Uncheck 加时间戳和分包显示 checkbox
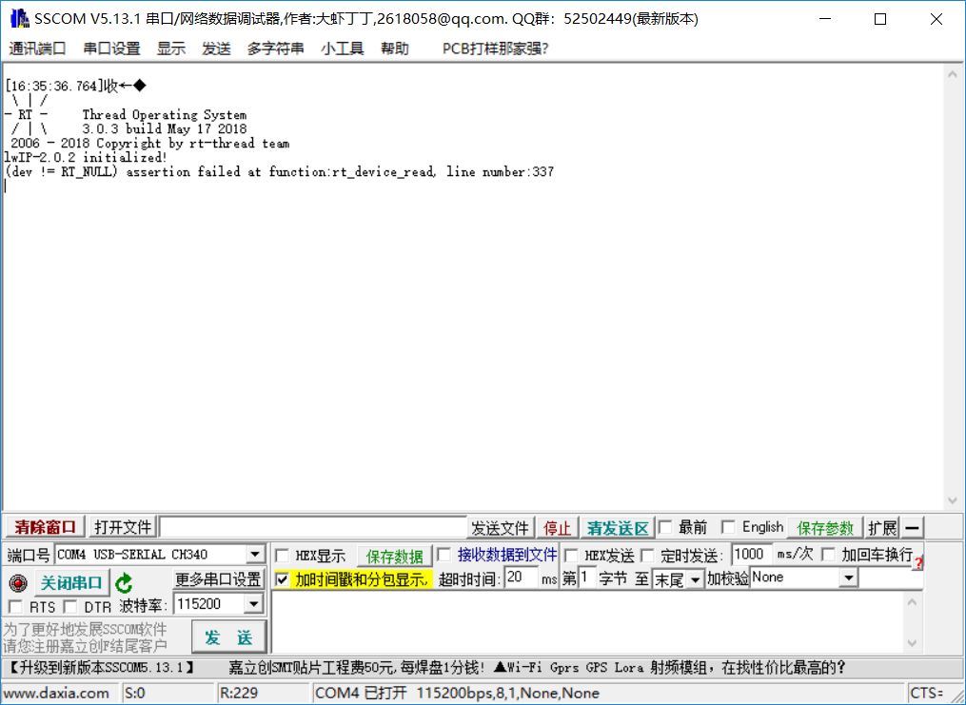 tap(282, 579)
